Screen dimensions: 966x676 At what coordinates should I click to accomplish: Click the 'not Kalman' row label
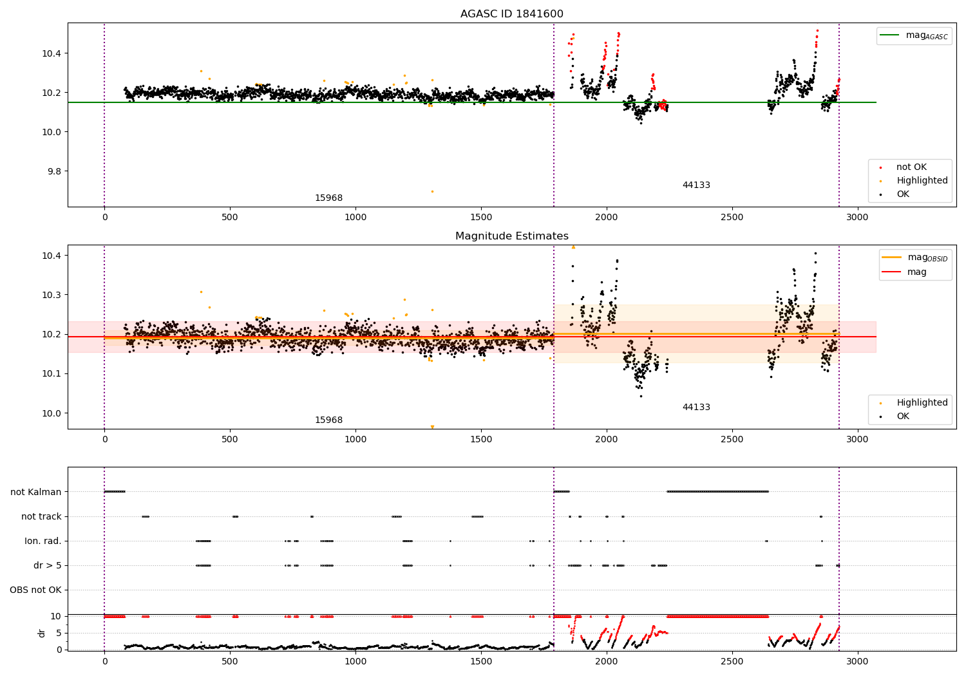click(x=36, y=493)
